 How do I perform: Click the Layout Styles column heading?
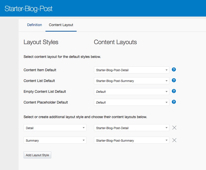click(x=41, y=42)
